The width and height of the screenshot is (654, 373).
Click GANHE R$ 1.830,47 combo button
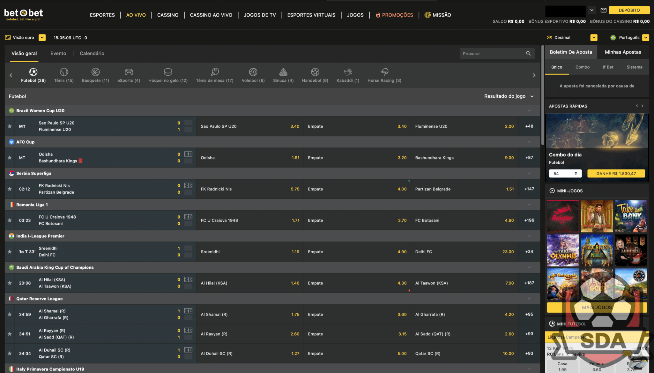[616, 174]
